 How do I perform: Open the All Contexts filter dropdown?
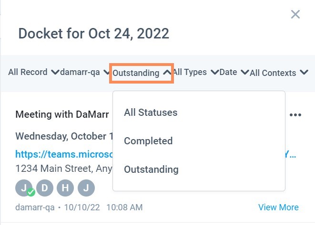tap(279, 73)
